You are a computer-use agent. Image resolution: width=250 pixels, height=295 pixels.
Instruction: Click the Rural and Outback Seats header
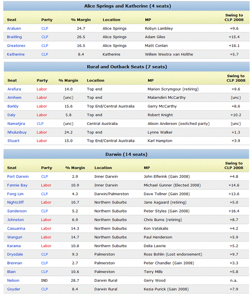pos(127,67)
